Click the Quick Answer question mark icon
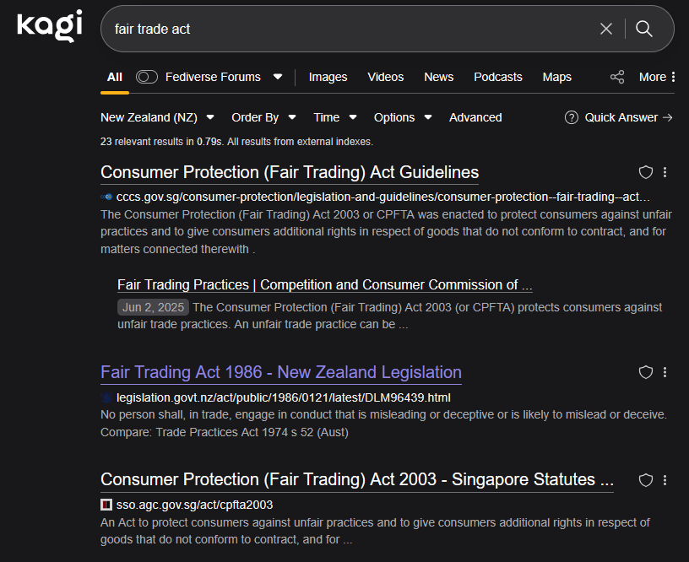The image size is (689, 562). point(572,117)
